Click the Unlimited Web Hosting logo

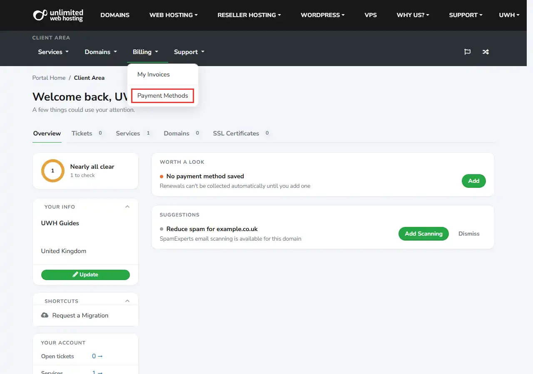58,15
